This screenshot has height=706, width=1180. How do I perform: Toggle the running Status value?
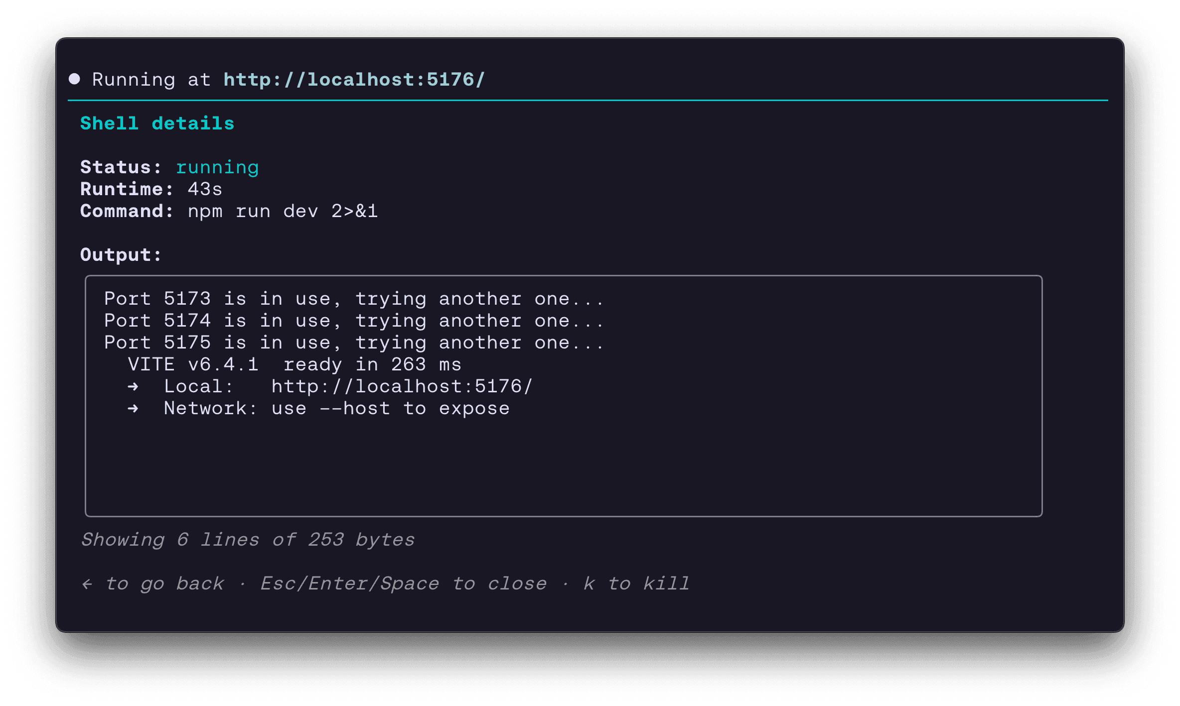pyautogui.click(x=218, y=167)
